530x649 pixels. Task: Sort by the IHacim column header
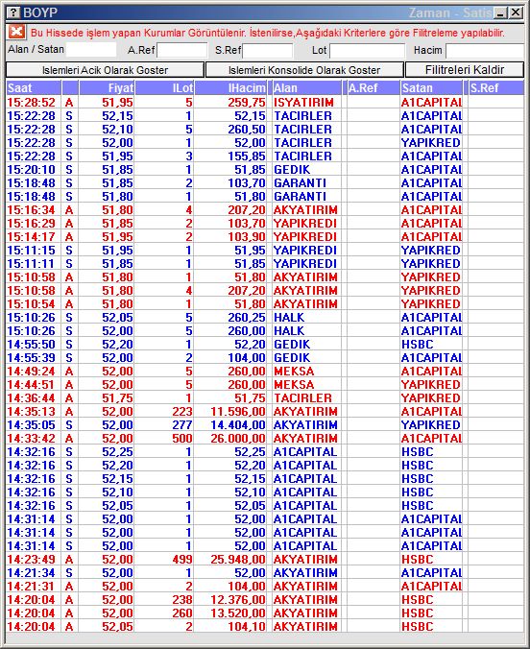pyautogui.click(x=230, y=87)
